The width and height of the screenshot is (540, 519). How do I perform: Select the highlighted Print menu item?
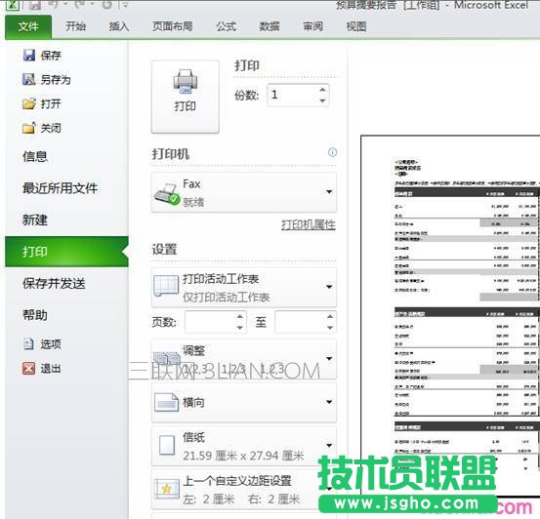click(66, 252)
